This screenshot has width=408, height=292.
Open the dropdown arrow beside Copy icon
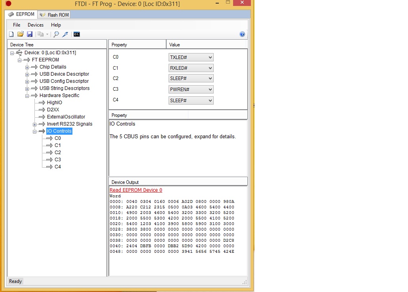click(x=47, y=34)
